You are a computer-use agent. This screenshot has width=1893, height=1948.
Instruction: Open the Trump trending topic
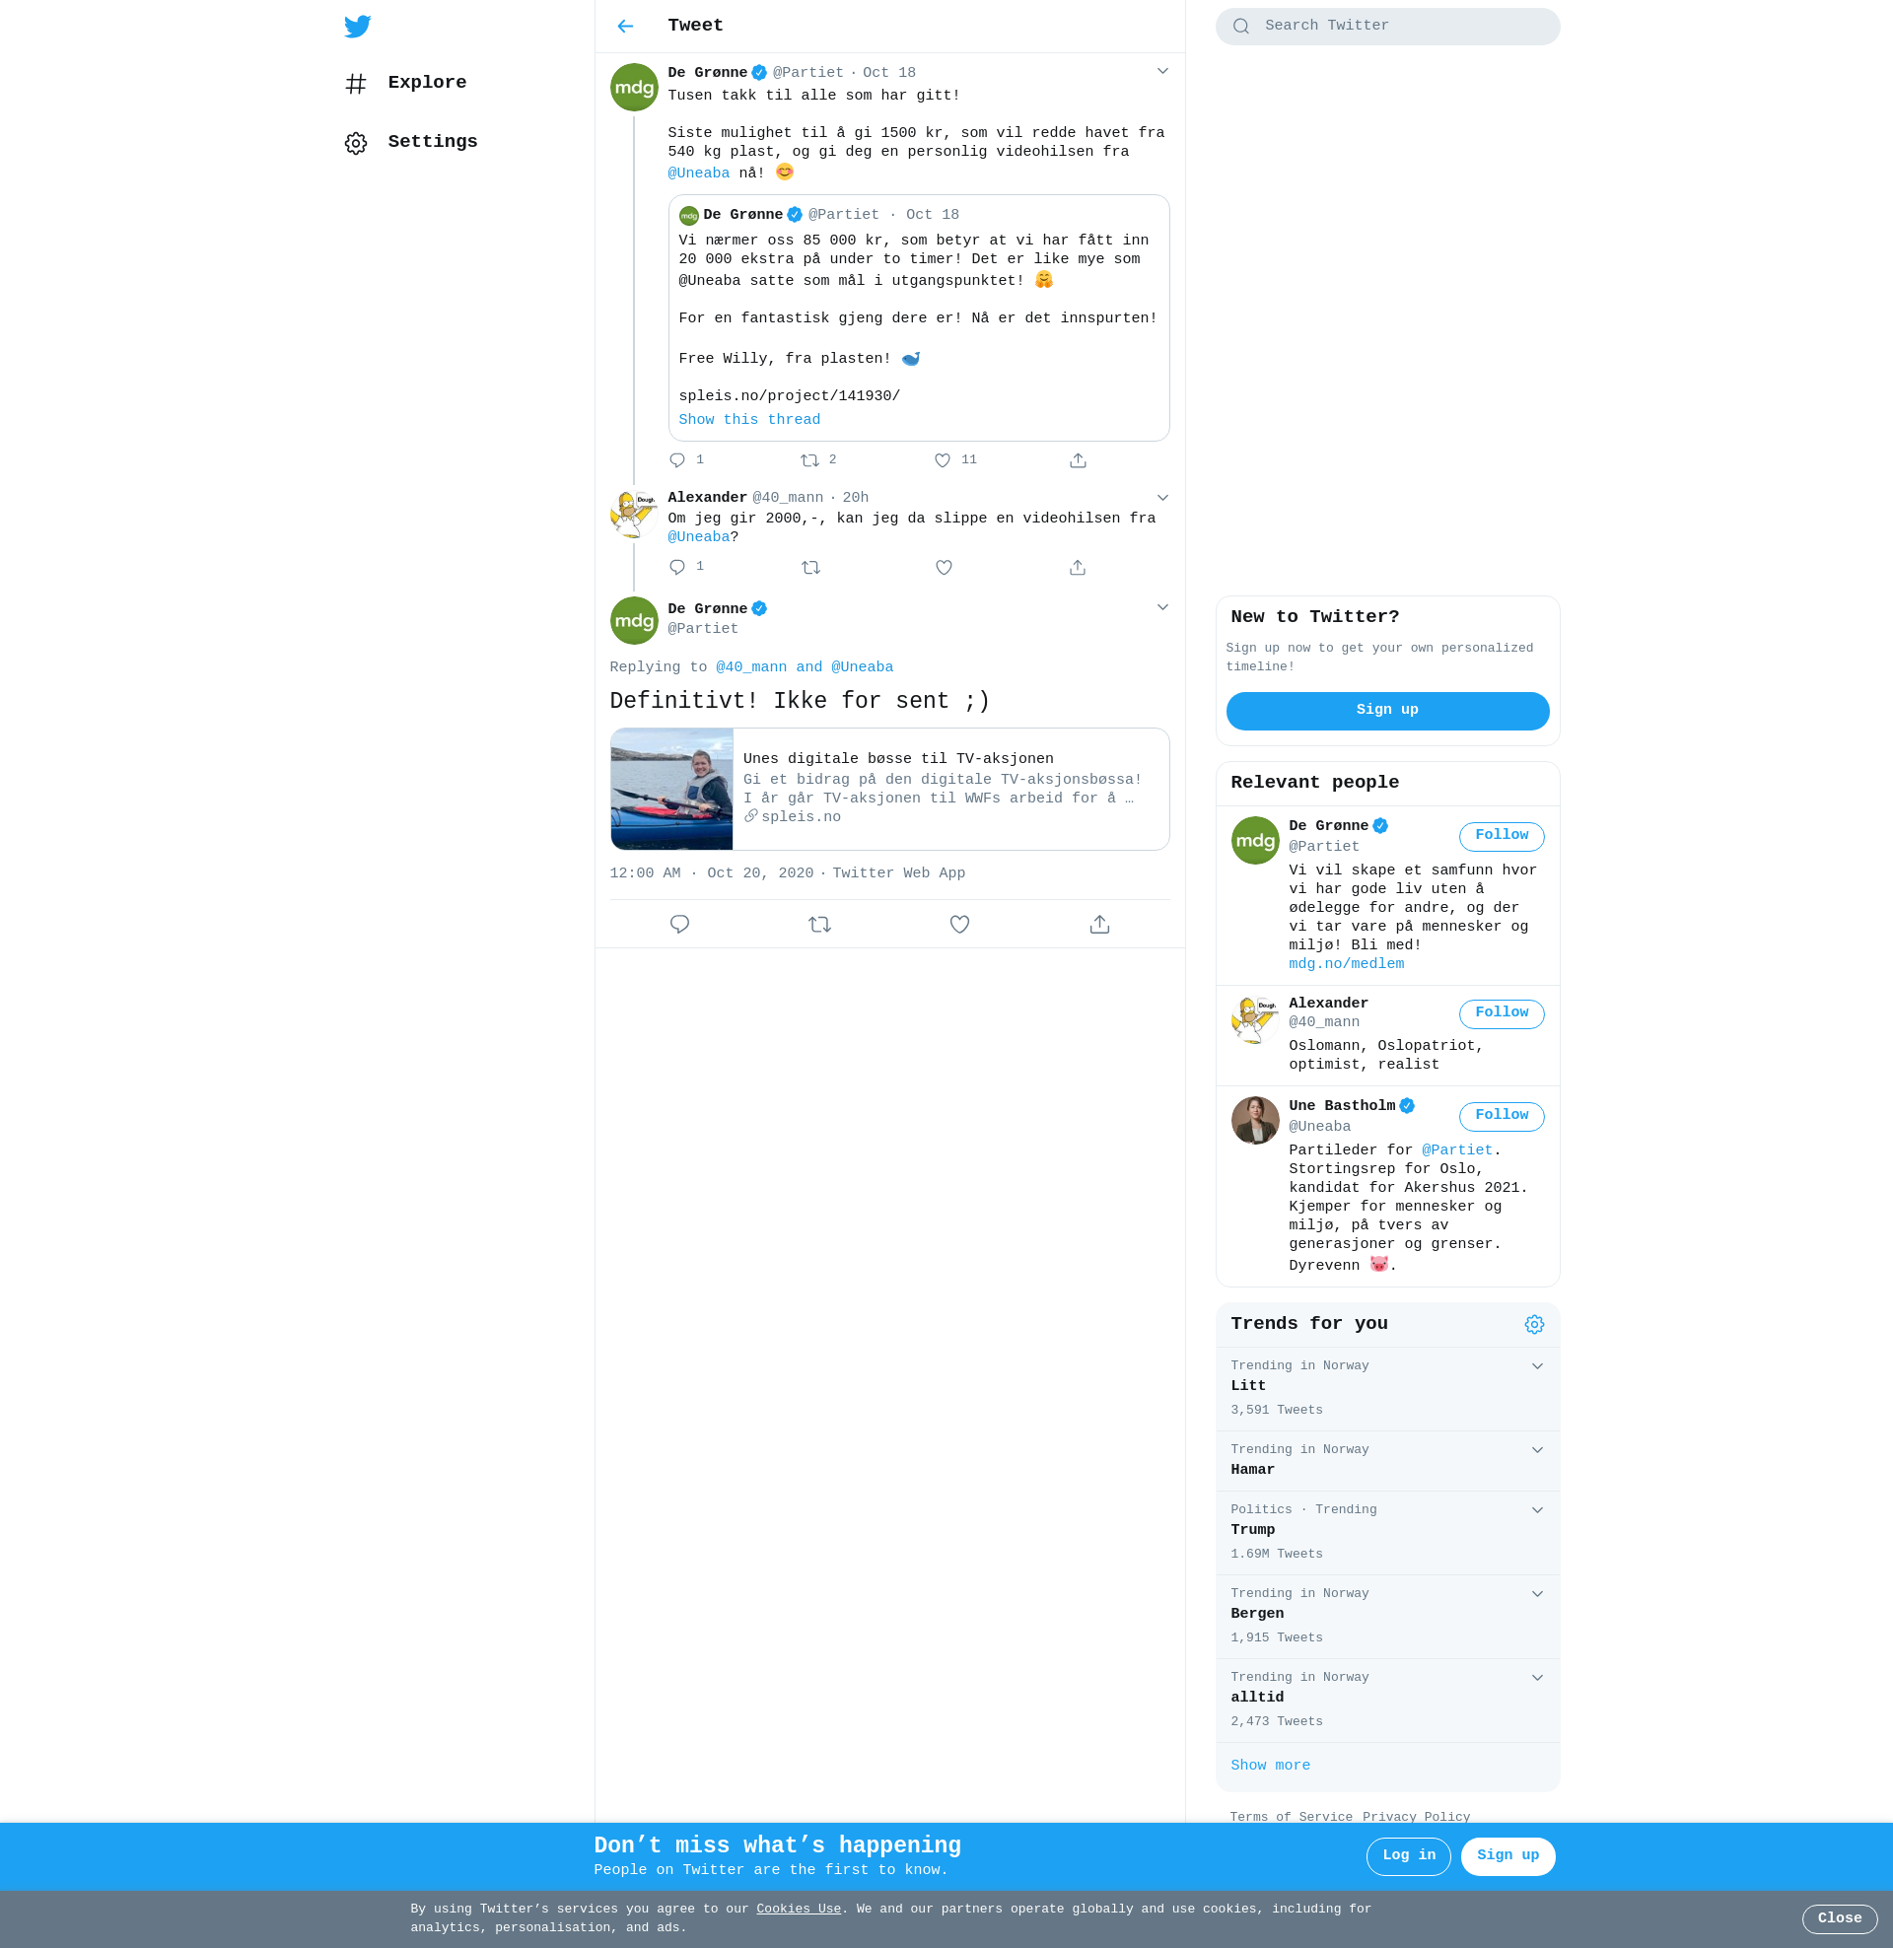coord(1387,1533)
